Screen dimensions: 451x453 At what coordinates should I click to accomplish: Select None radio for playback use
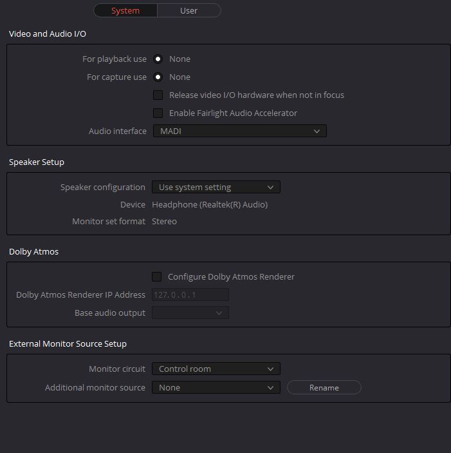tap(158, 59)
